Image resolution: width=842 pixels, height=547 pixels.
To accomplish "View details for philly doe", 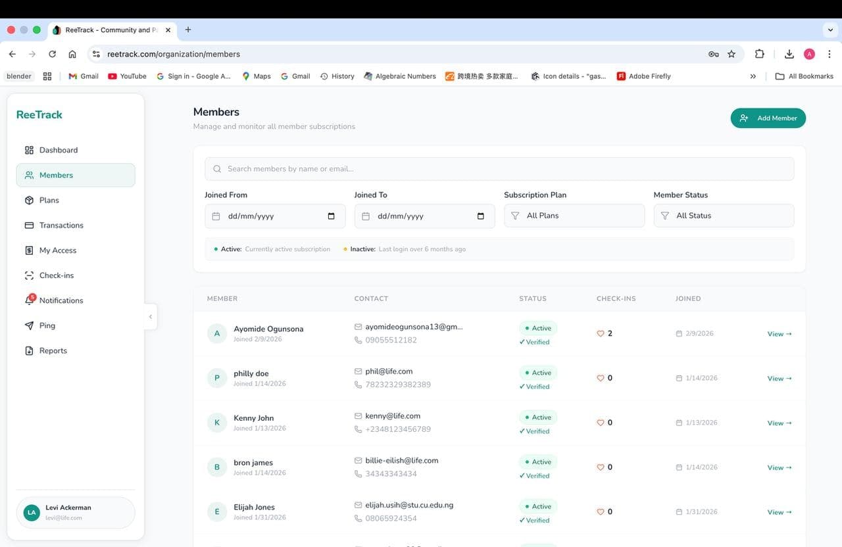I will [779, 378].
